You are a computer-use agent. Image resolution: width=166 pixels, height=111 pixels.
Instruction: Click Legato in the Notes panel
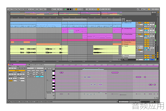click(31, 74)
